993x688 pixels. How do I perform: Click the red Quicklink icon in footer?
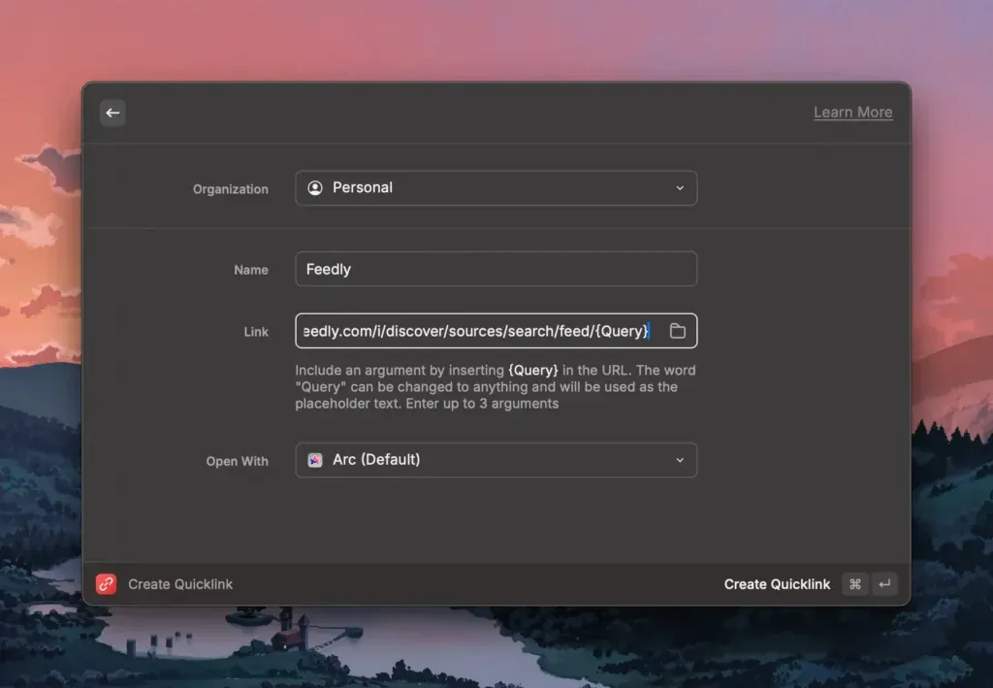(x=106, y=583)
